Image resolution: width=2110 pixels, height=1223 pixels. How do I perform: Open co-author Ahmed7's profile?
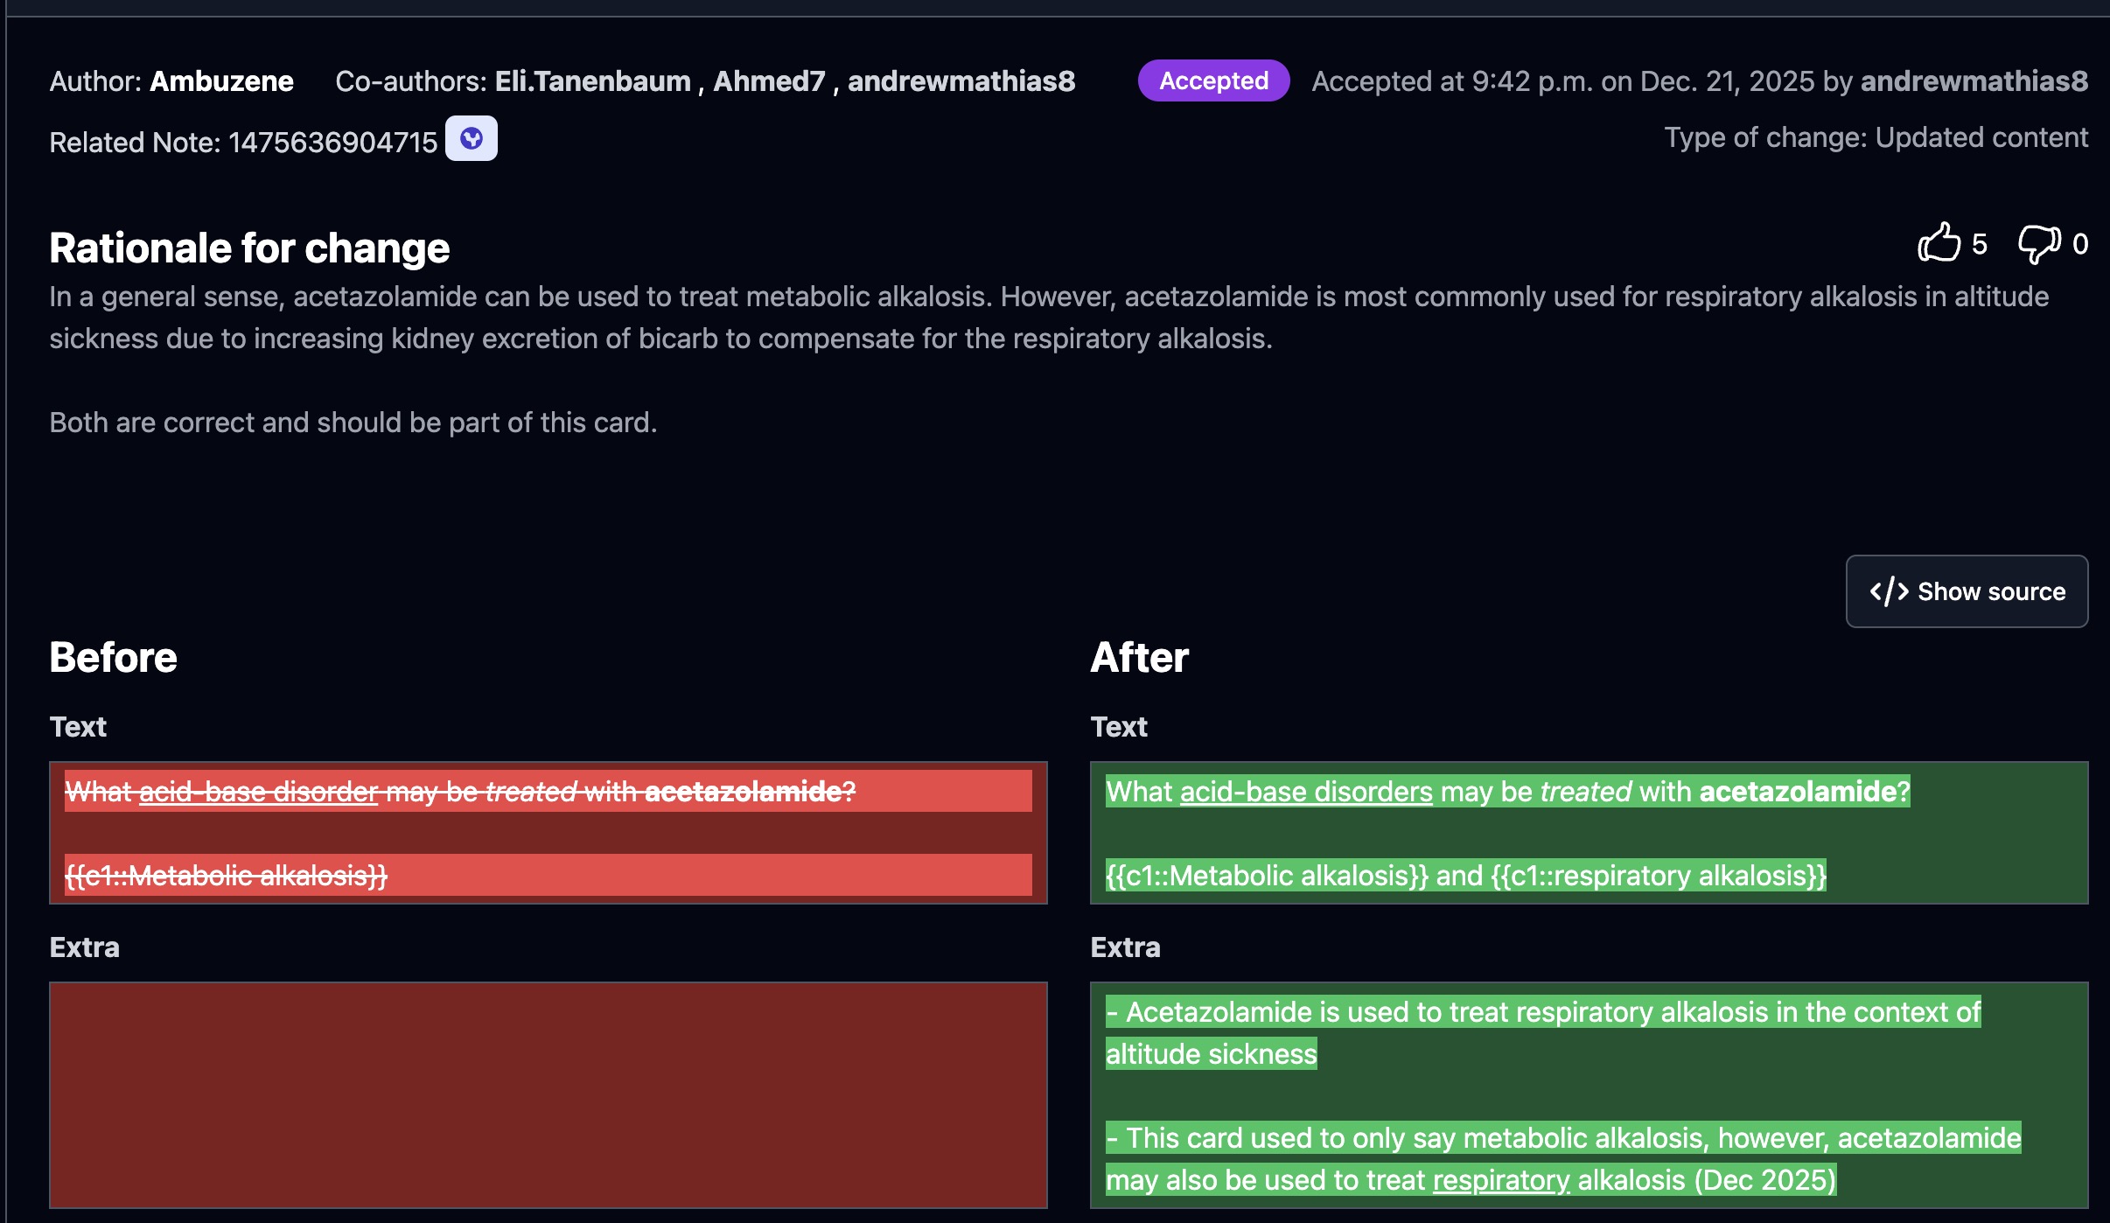pyautogui.click(x=769, y=81)
